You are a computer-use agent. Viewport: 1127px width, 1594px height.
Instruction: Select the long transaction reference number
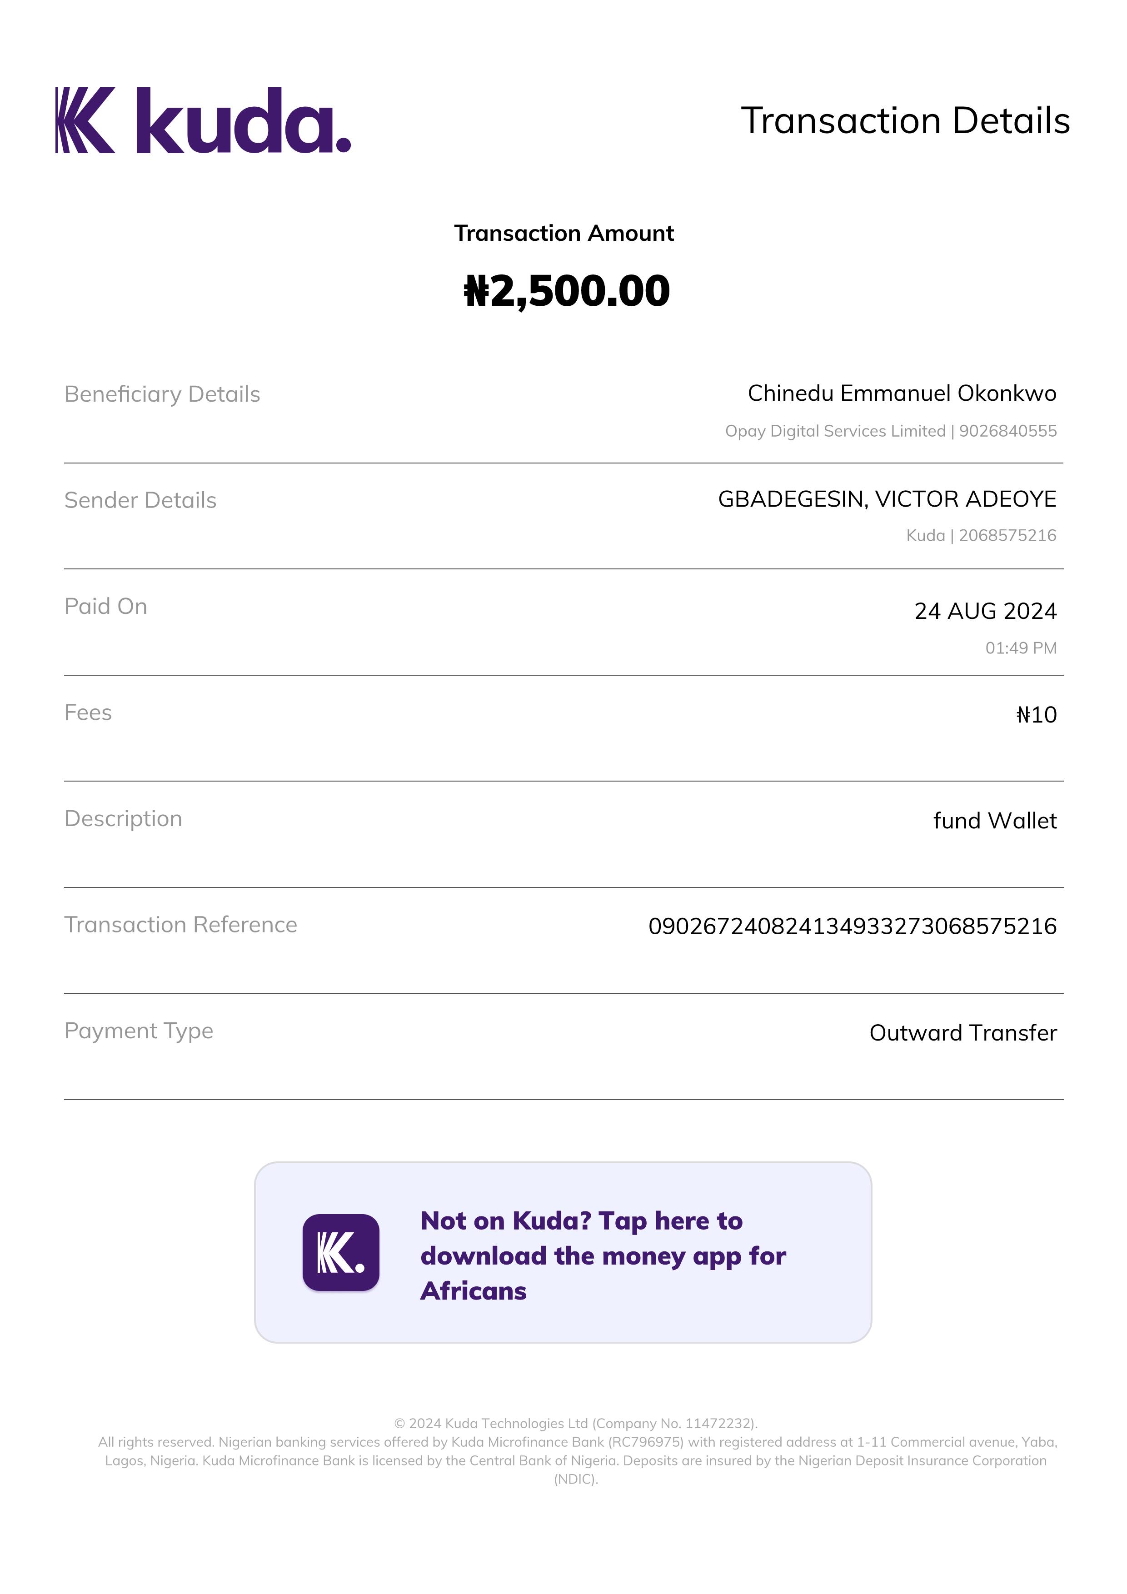coord(852,926)
